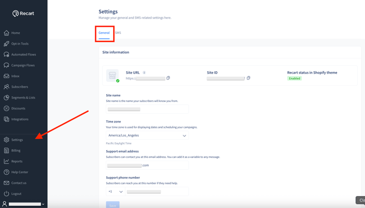Click the Help Center question icon
The image size is (365, 208).
pos(7,172)
